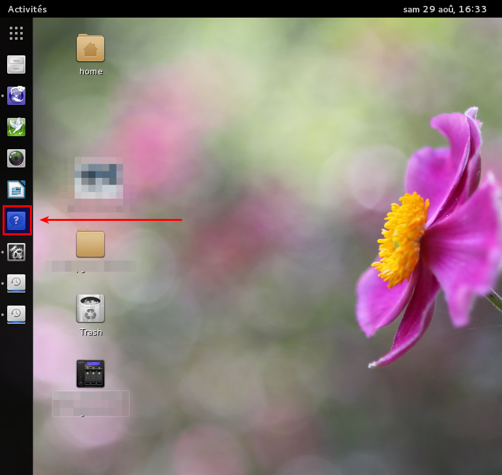Select the home folder icon on desktop
This screenshot has height=475, width=502.
(91, 48)
